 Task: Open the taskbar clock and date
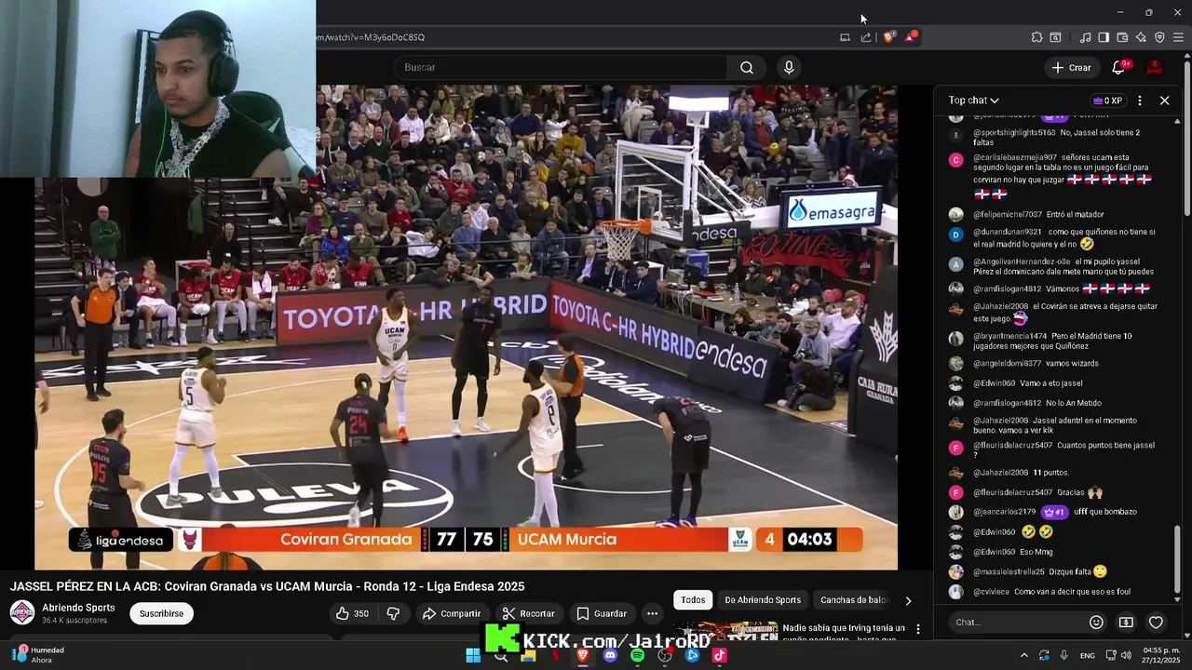point(1160,655)
